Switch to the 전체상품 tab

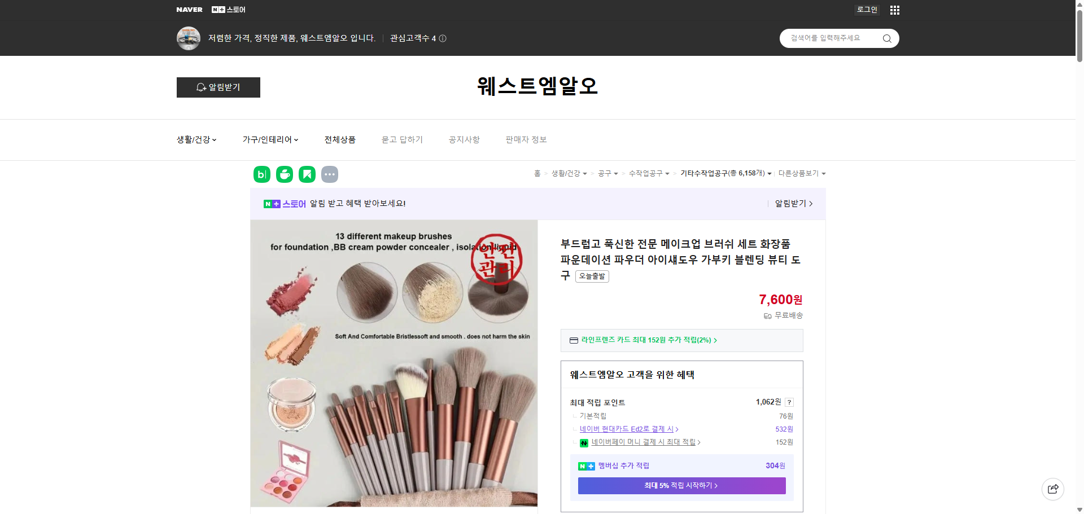(340, 139)
